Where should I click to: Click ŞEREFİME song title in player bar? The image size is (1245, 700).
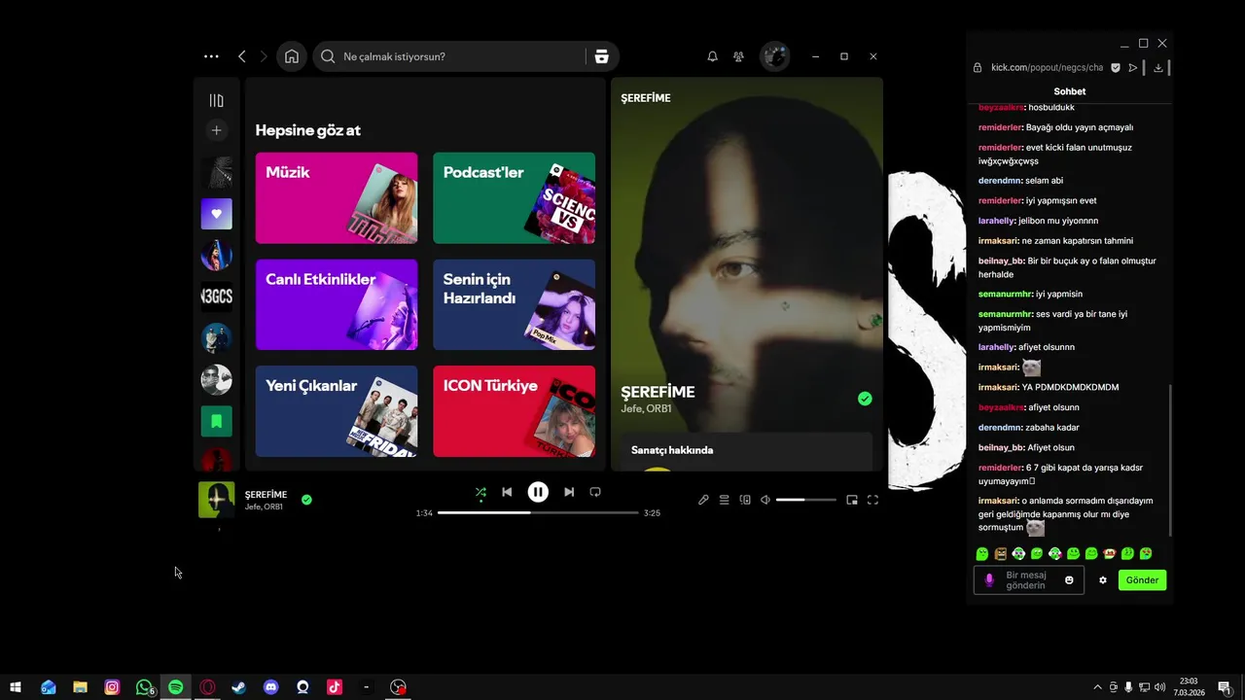pos(266,495)
